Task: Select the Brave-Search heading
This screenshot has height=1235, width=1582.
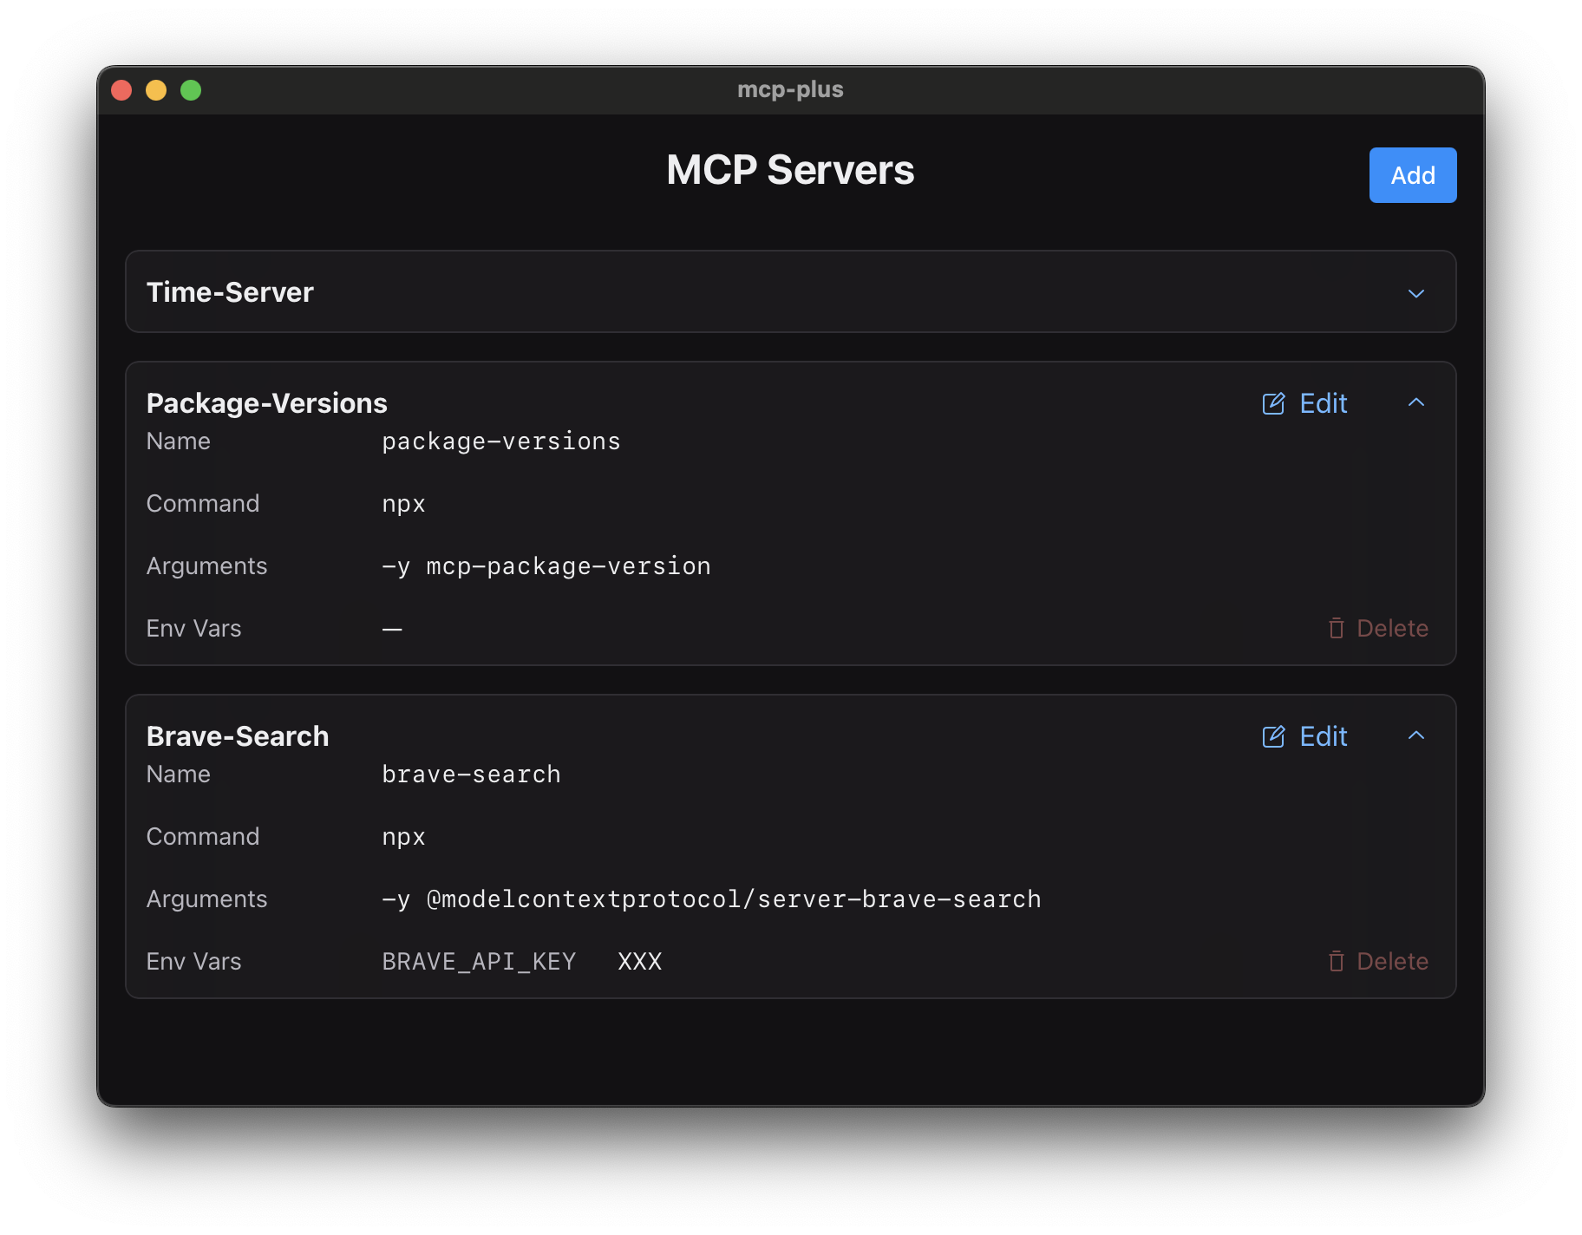Action: [238, 736]
